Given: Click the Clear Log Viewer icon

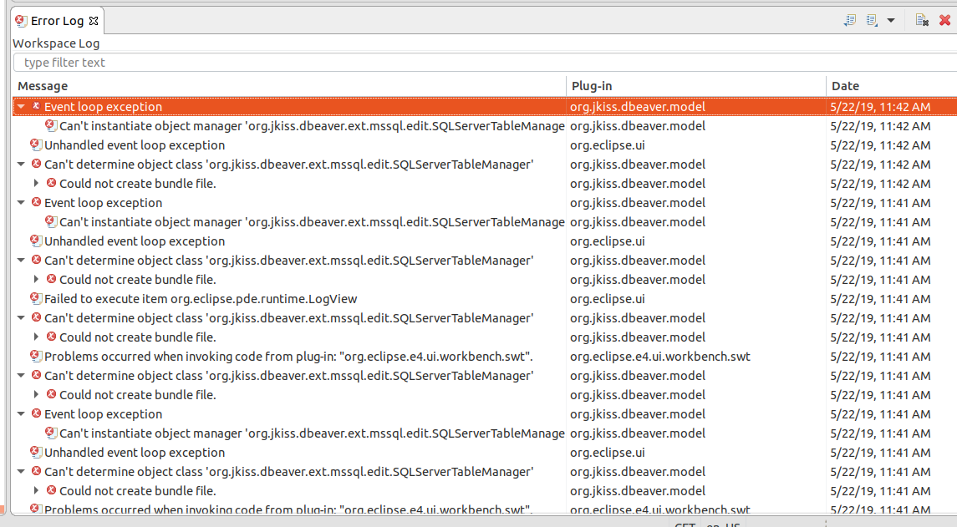Looking at the screenshot, I should (922, 20).
